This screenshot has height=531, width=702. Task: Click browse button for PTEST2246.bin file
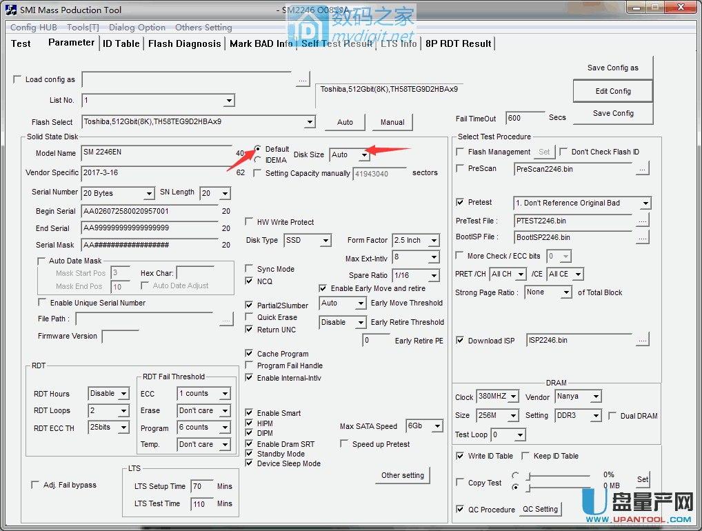point(642,221)
